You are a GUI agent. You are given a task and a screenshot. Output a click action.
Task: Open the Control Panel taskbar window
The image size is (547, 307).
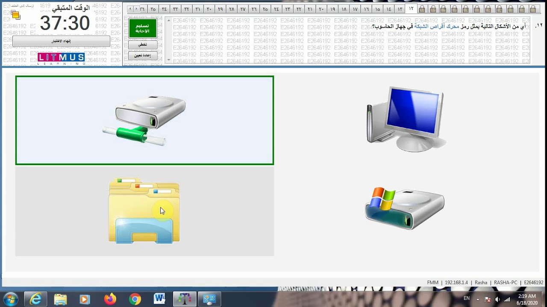(209, 299)
